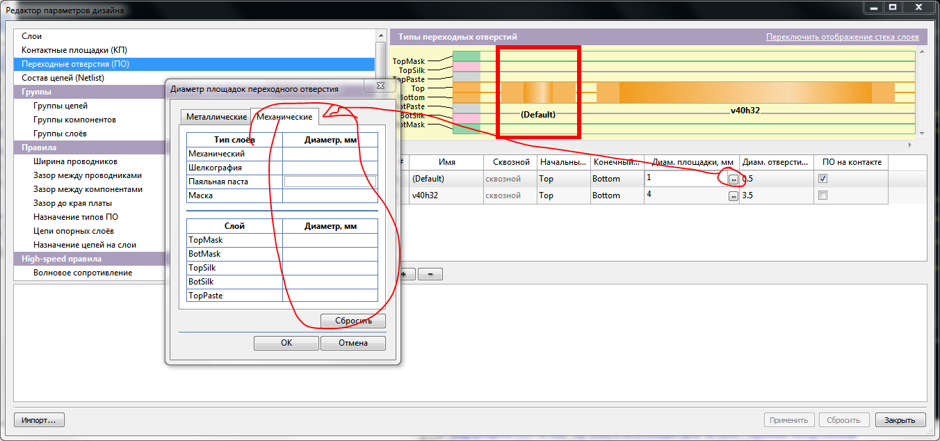
Task: Open Зазор между проводниками rule
Action: point(88,175)
